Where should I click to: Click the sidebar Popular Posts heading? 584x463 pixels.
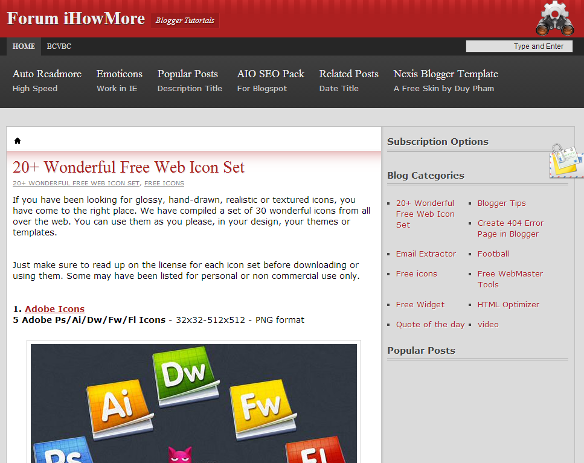tap(421, 351)
